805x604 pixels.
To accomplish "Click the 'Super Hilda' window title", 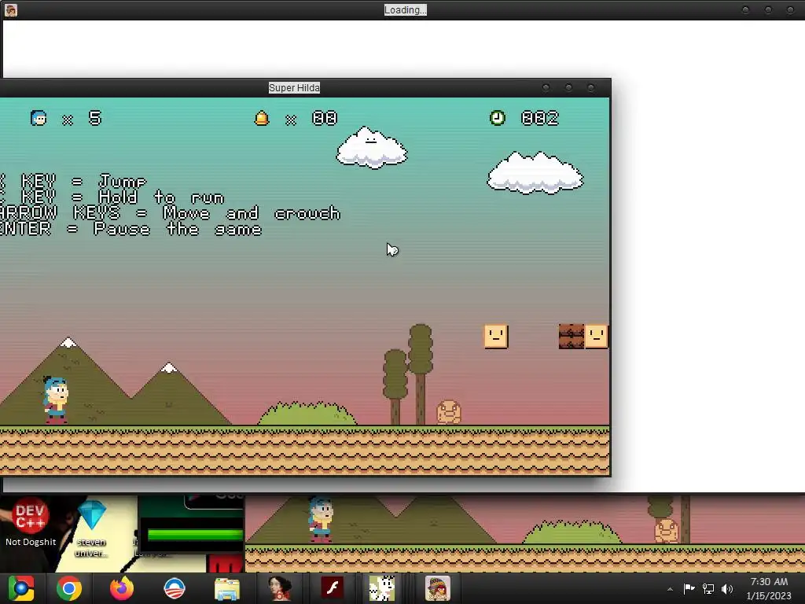I will (294, 88).
